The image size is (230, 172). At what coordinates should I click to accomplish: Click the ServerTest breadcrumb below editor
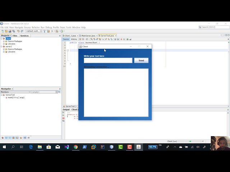[70, 106]
